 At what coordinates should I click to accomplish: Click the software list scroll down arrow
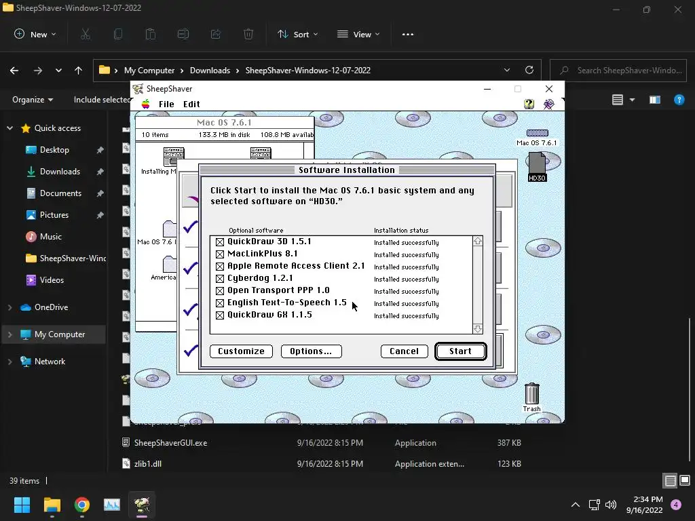[478, 329]
